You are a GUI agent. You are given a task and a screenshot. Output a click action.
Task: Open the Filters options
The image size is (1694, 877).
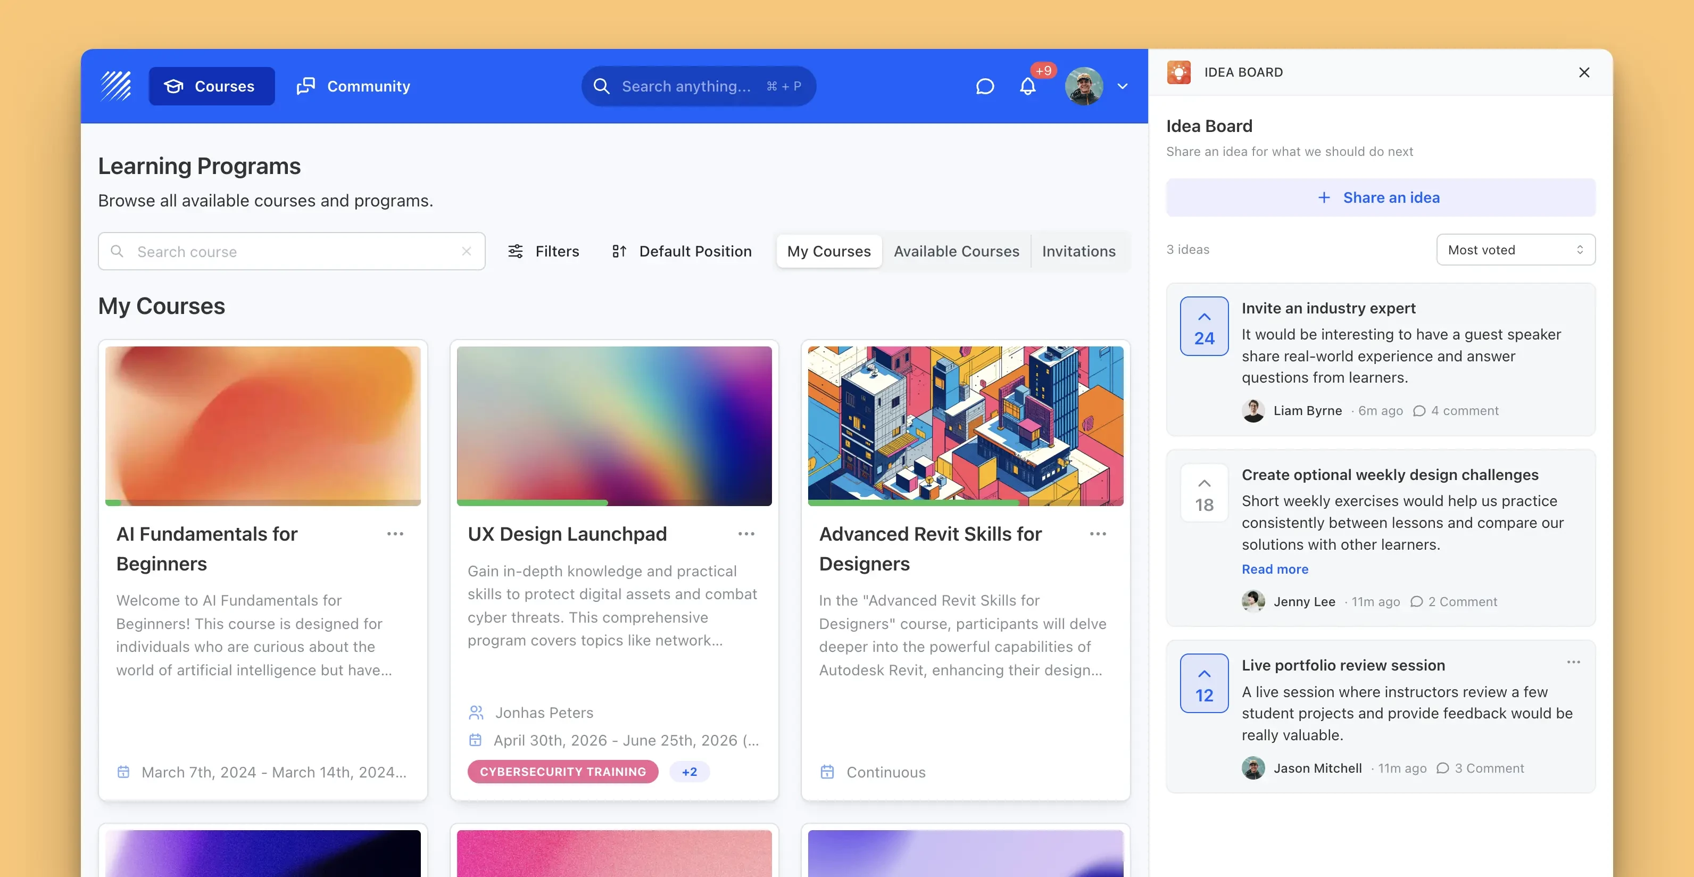coord(543,251)
